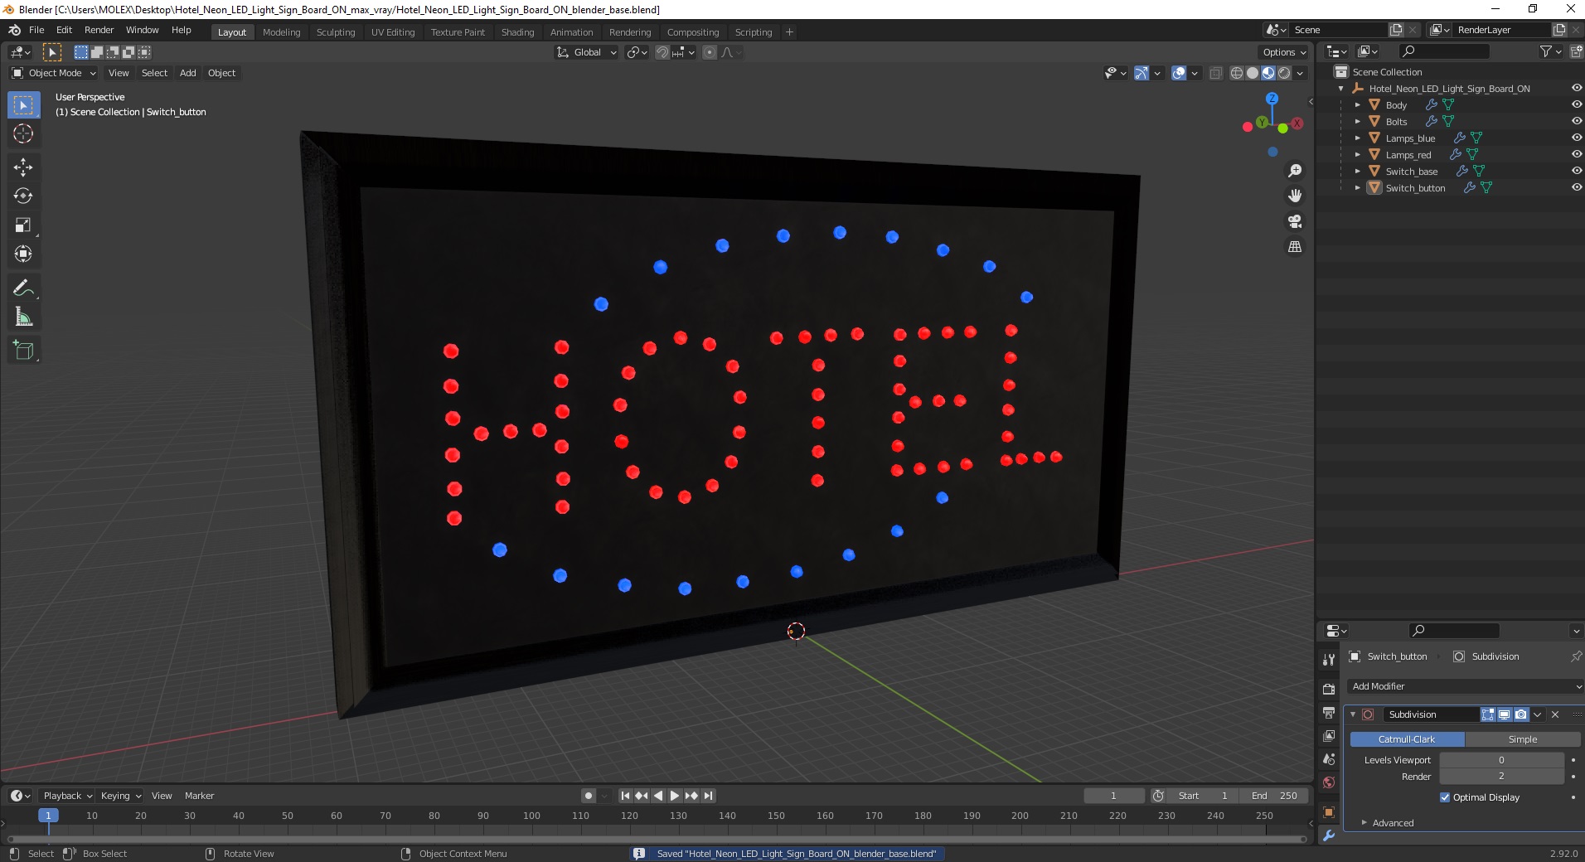This screenshot has height=862, width=1585.
Task: Open the Keying dropdown in timeline
Action: tap(121, 796)
